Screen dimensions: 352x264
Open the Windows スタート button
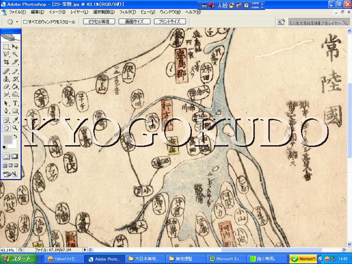(x=19, y=259)
